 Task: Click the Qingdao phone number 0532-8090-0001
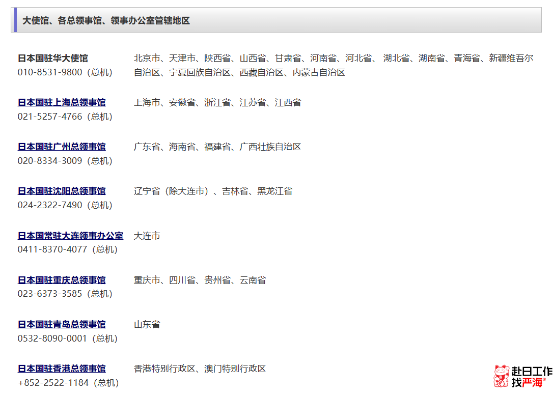(x=52, y=338)
